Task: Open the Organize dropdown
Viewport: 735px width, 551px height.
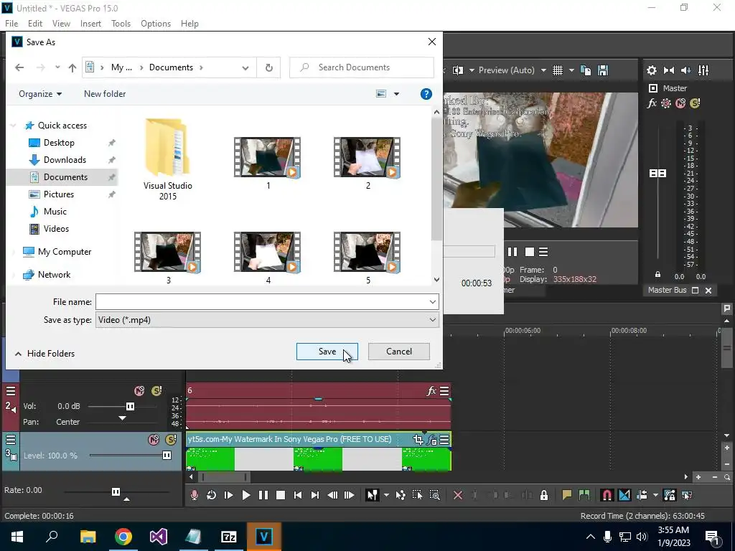Action: [x=40, y=94]
